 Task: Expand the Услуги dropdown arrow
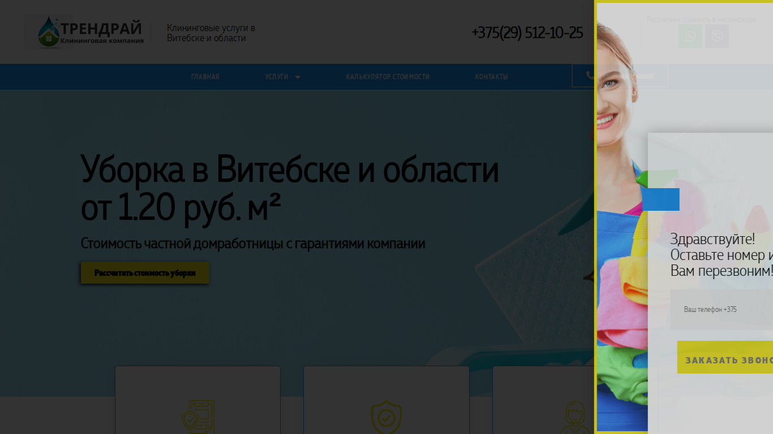click(298, 77)
